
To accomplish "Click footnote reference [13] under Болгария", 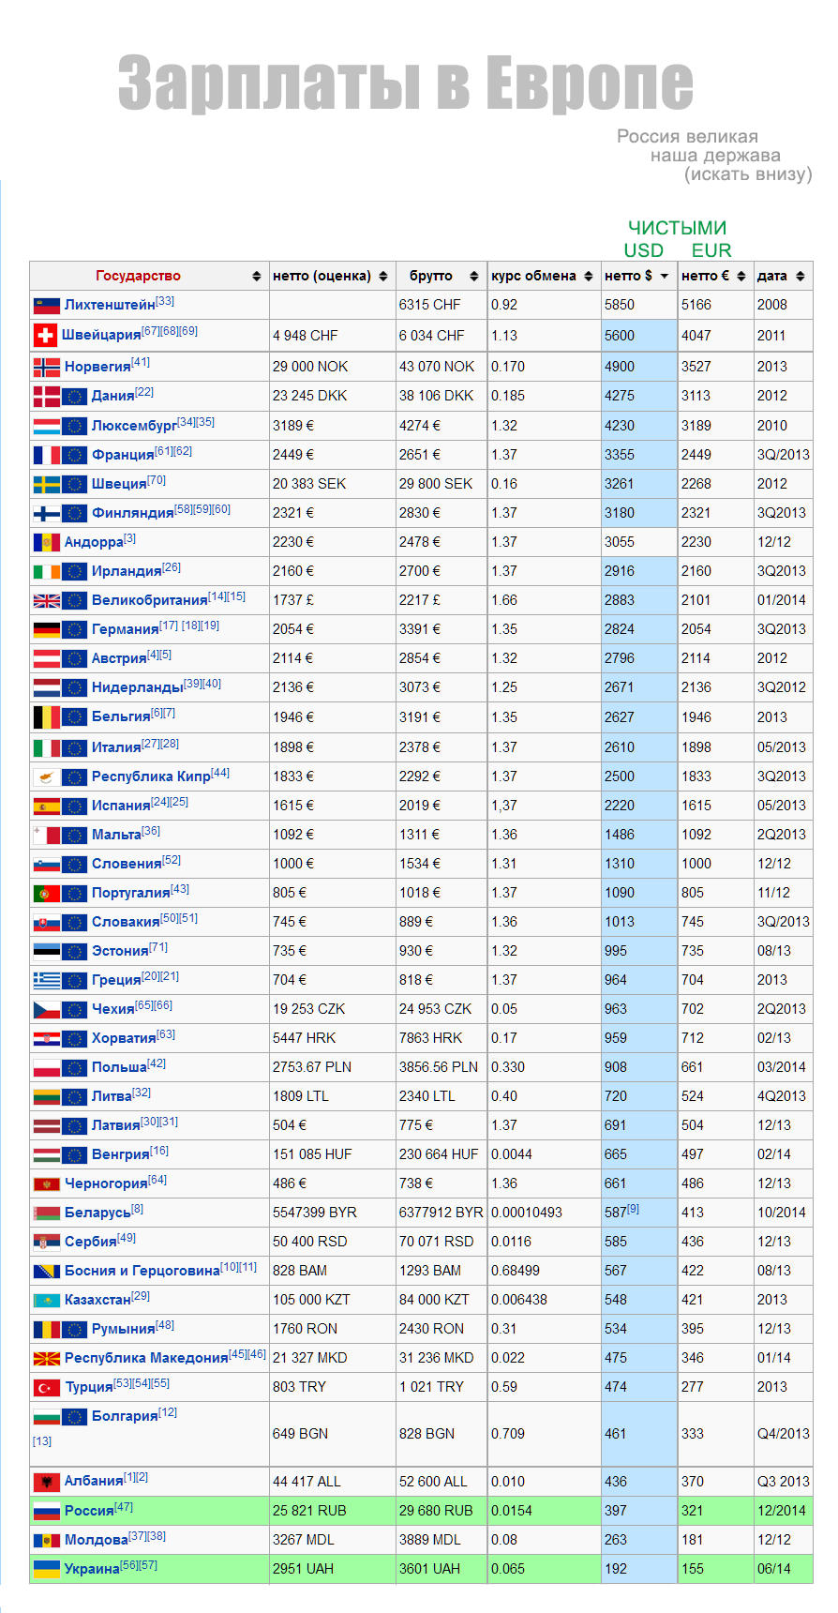I will [x=42, y=1441].
